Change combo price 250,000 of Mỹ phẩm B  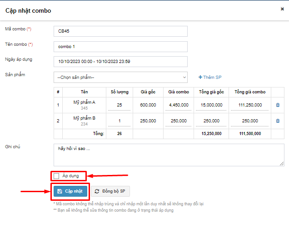(178, 121)
